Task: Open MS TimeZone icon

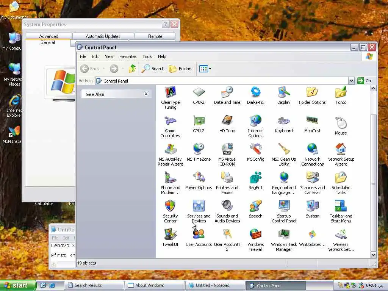Action: click(x=199, y=152)
